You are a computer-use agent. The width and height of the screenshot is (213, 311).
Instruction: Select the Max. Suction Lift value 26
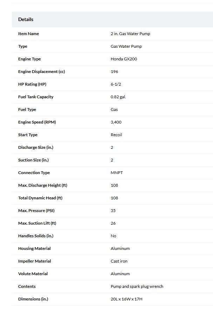(113, 223)
